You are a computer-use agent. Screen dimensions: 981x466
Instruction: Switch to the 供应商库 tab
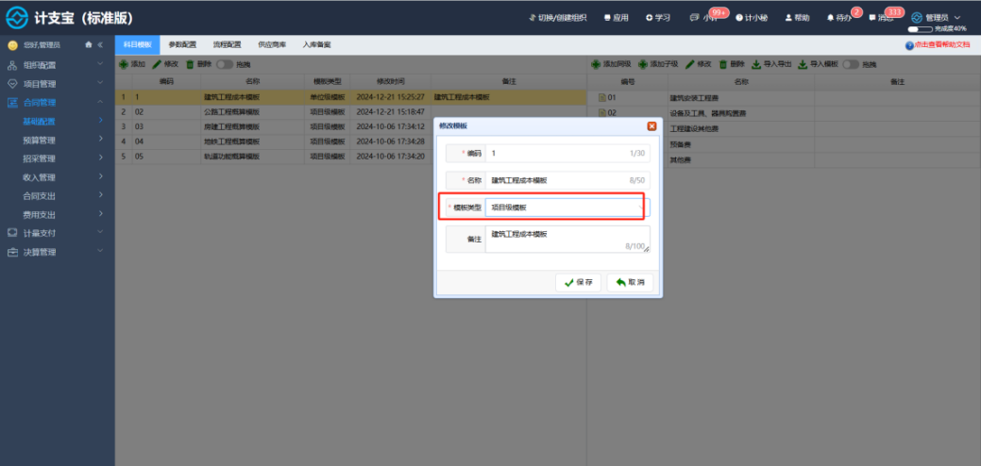pyautogui.click(x=272, y=45)
